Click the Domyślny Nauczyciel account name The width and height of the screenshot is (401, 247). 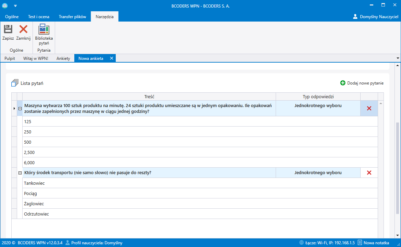click(x=379, y=17)
